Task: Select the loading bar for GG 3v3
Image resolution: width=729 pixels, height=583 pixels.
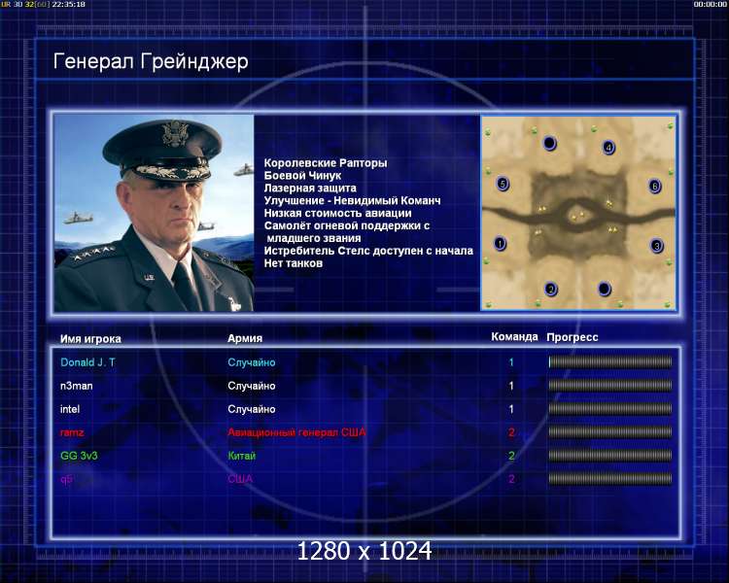Action: pyautogui.click(x=610, y=455)
